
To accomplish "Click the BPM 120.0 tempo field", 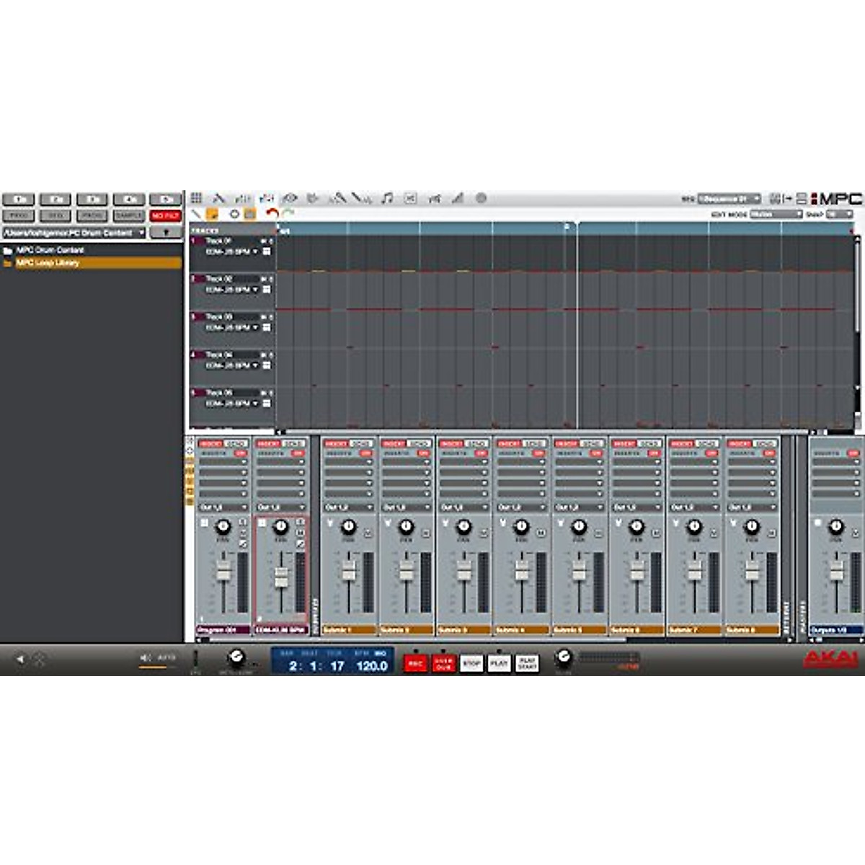I will [x=372, y=666].
